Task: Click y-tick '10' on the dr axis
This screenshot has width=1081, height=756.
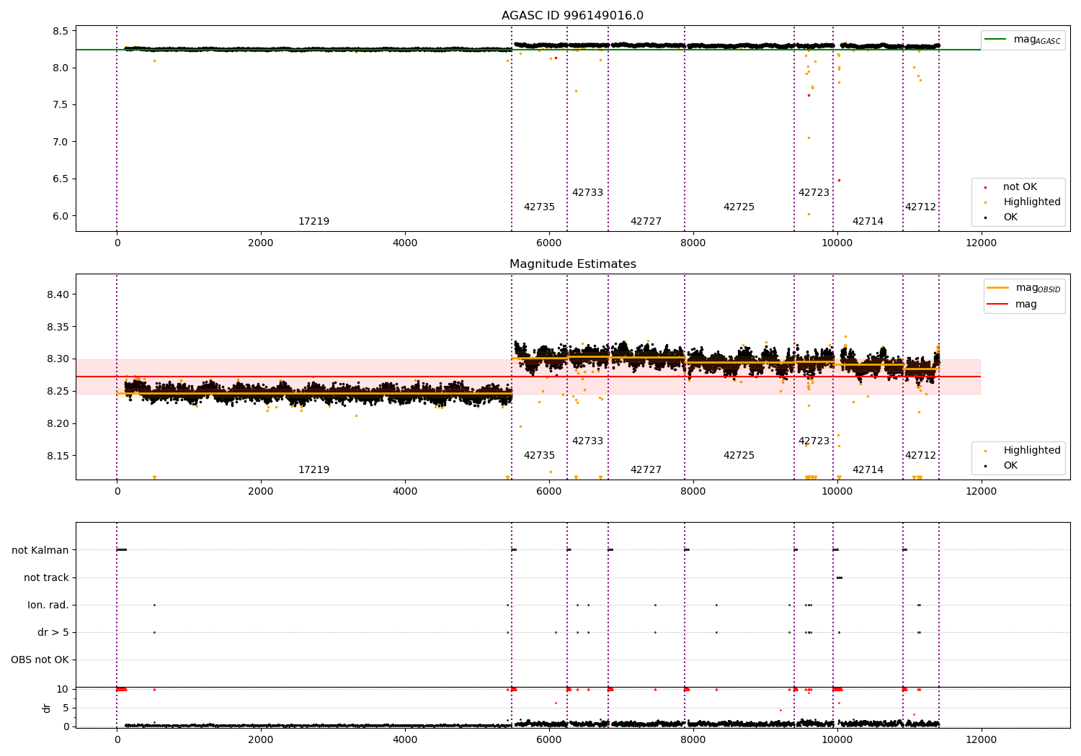Action: (x=63, y=690)
